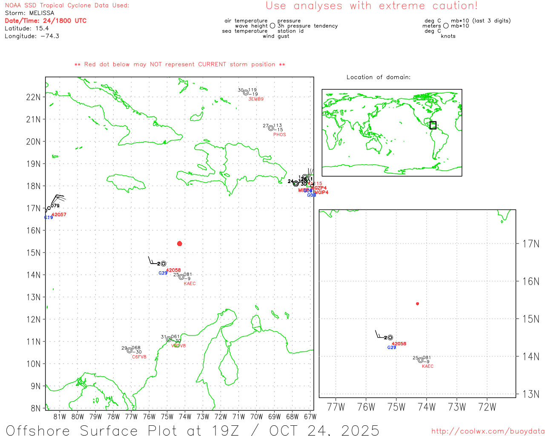Click the red 42058 label on main map

(x=173, y=270)
